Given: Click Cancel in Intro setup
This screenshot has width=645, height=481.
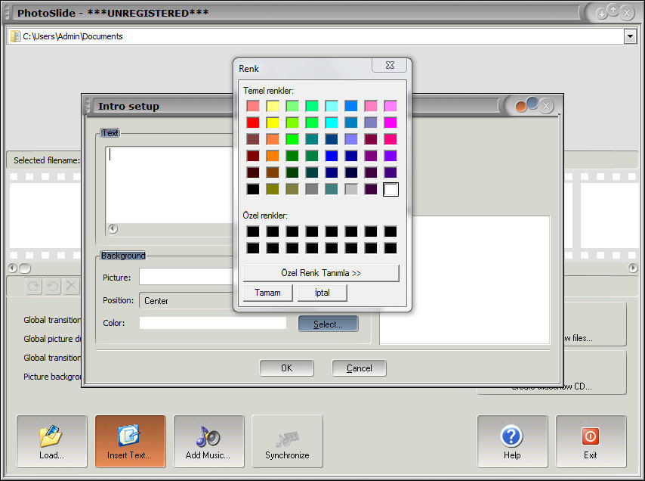Looking at the screenshot, I should (359, 368).
